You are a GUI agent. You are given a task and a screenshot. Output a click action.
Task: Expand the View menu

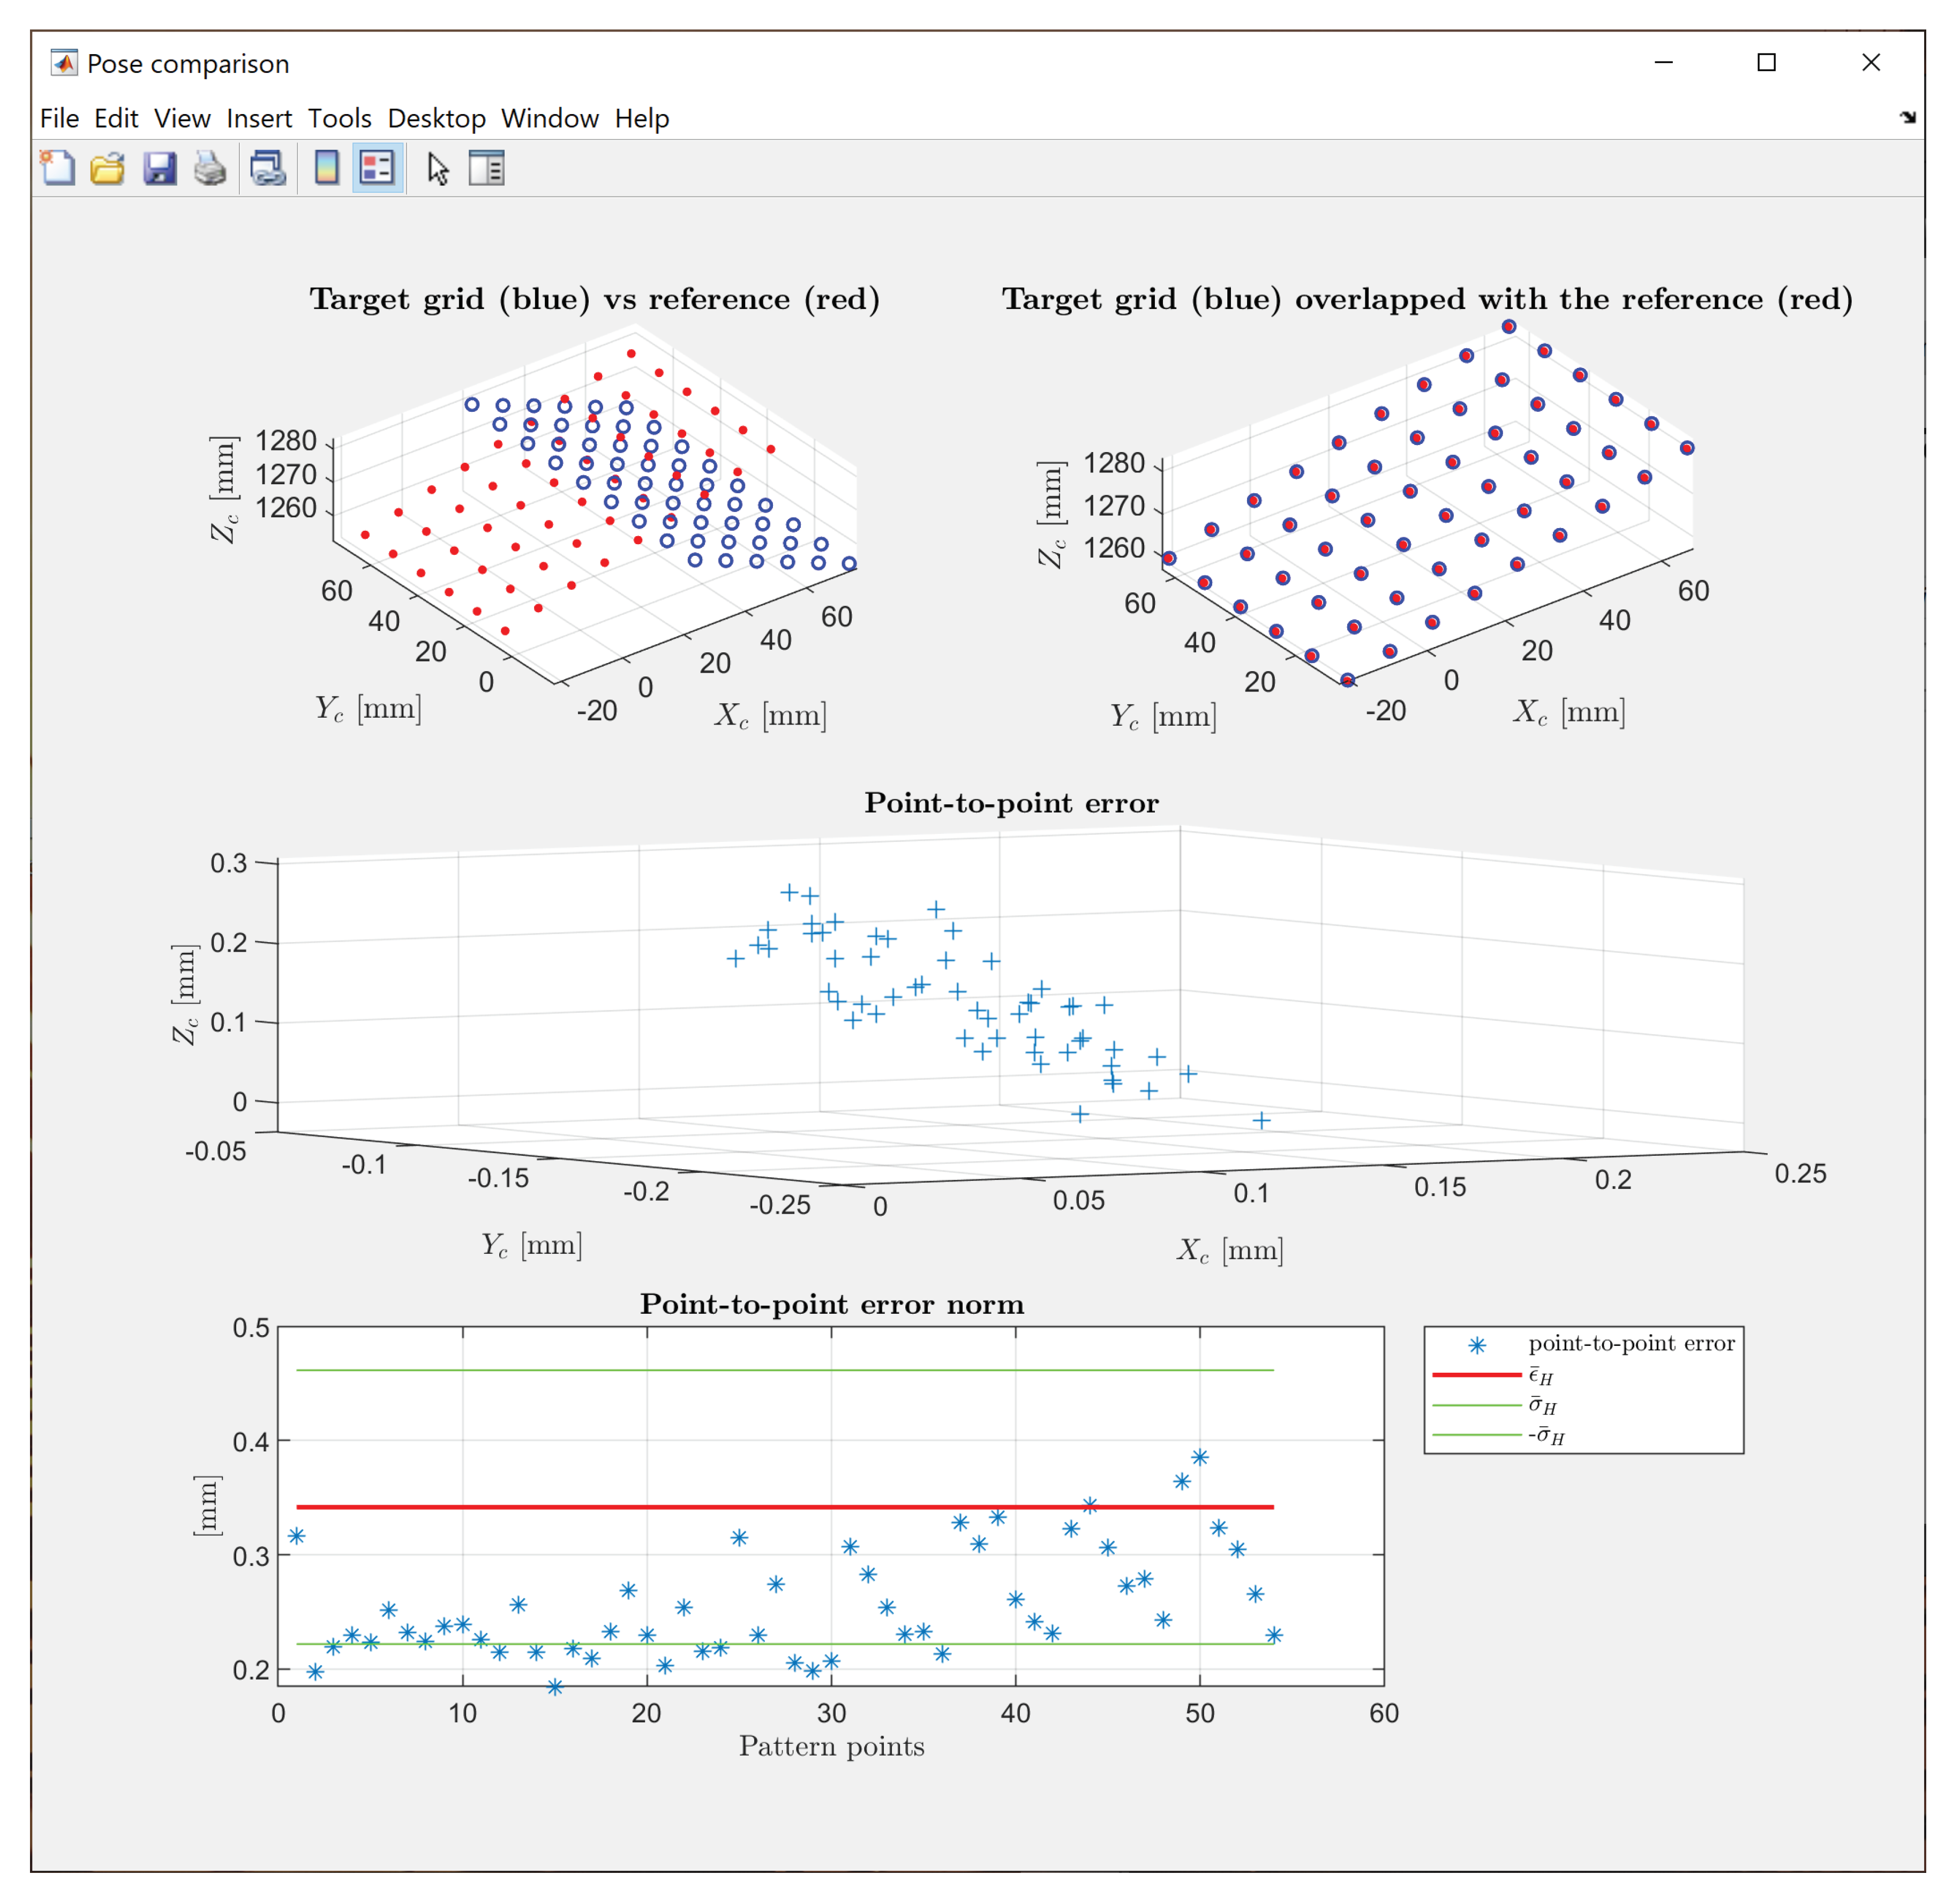[182, 118]
